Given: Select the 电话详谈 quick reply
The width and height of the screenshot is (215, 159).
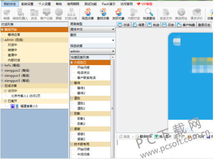Looking at the screenshot, I should 83,73.
